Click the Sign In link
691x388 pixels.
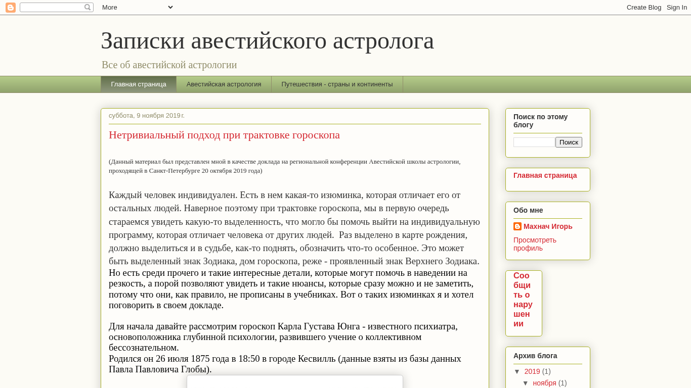(676, 8)
